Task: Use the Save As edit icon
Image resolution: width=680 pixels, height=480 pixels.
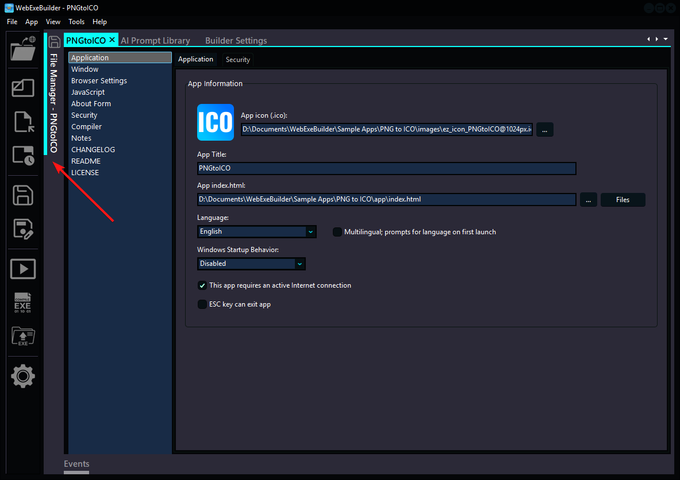Action: (x=22, y=229)
